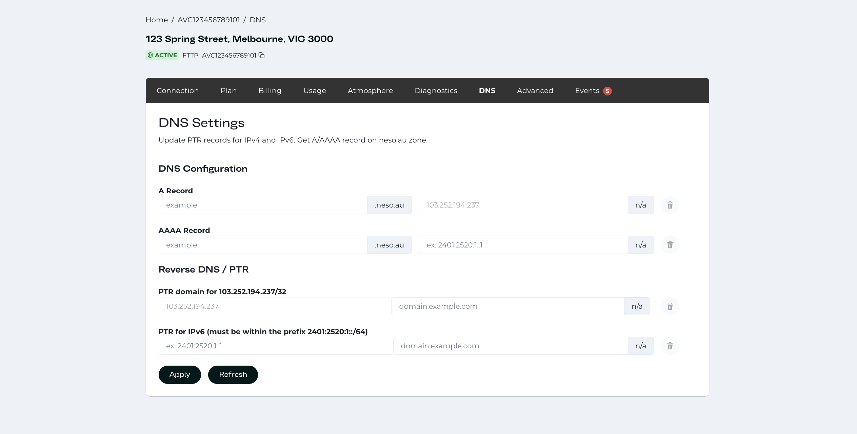Select the DNS tab
This screenshot has width=857, height=434.
pos(487,91)
